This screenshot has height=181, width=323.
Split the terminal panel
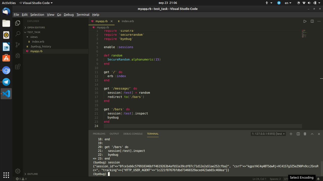tap(298, 134)
